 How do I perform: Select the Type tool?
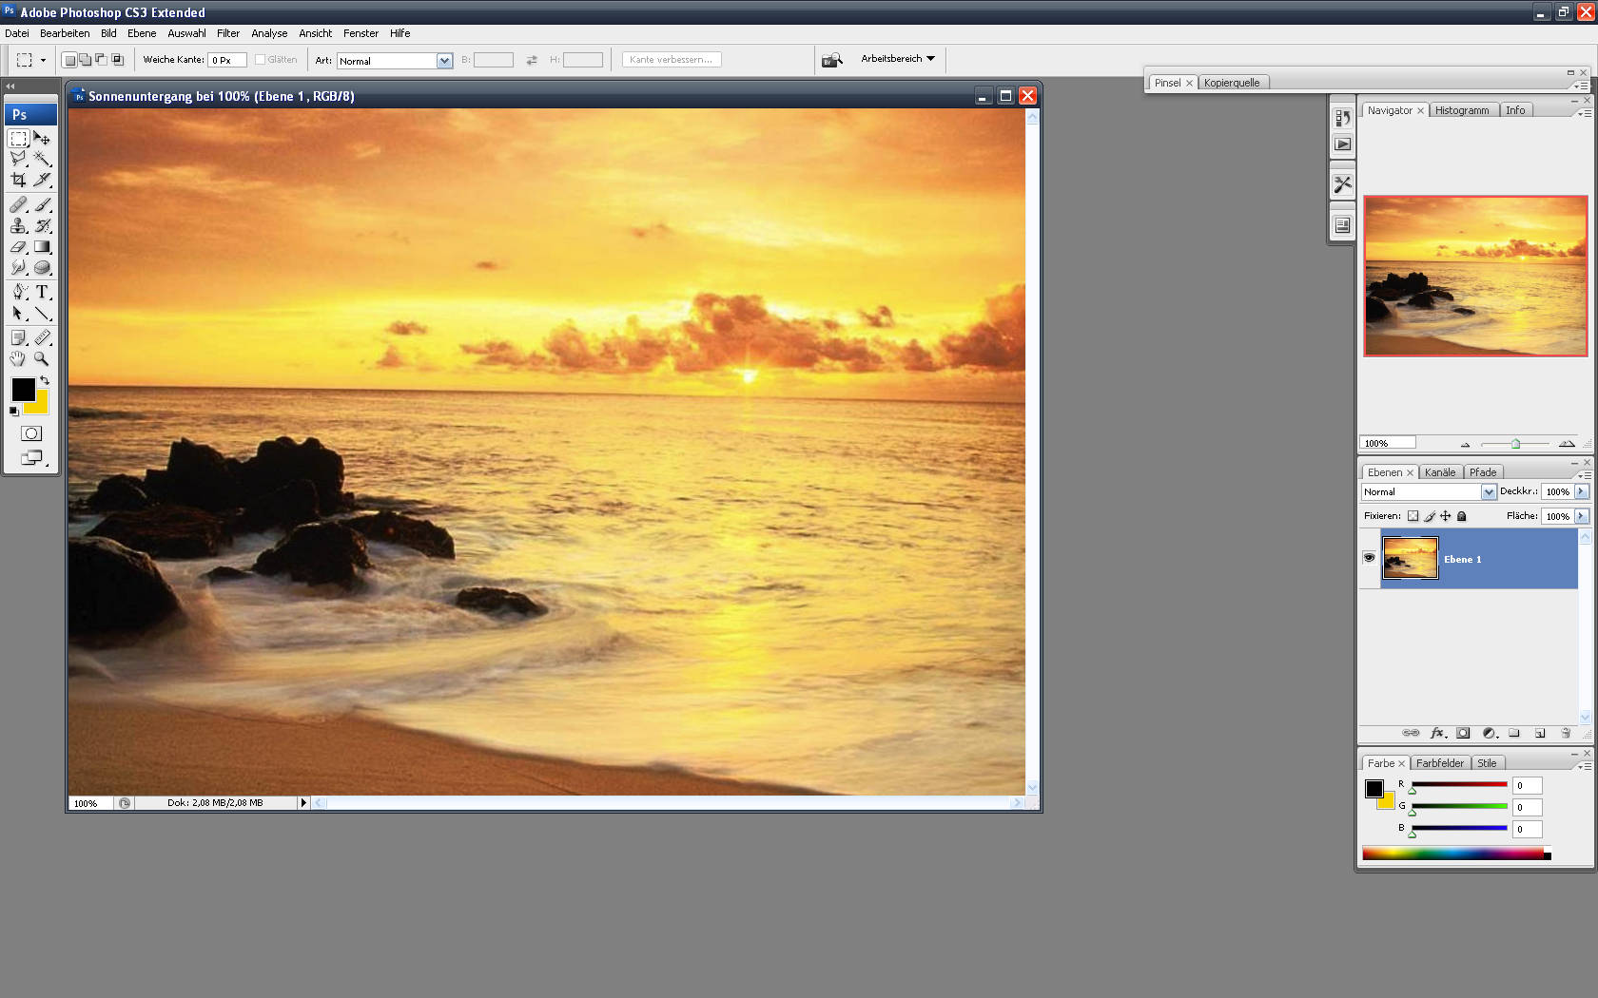tap(42, 292)
